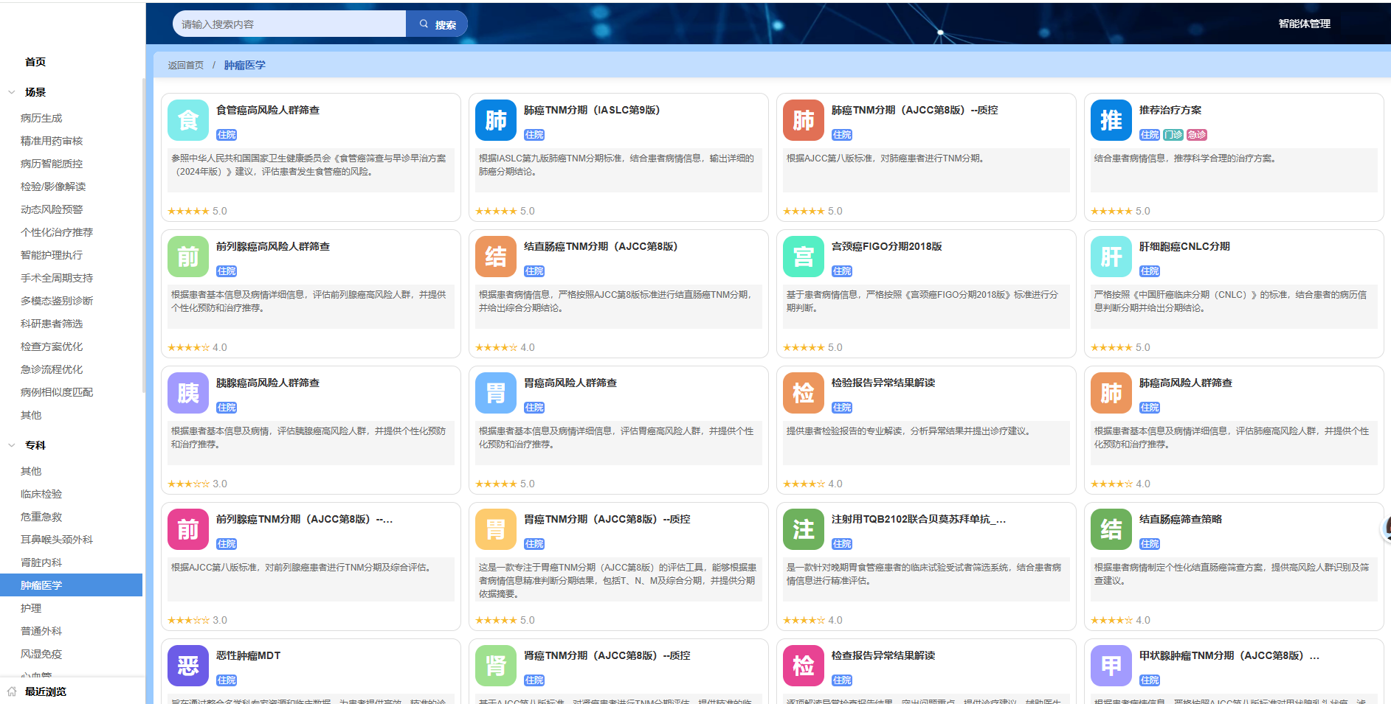The width and height of the screenshot is (1391, 704).
Task: Open 宫颈癌FIGO分期2018版 card title
Action: pyautogui.click(x=887, y=246)
